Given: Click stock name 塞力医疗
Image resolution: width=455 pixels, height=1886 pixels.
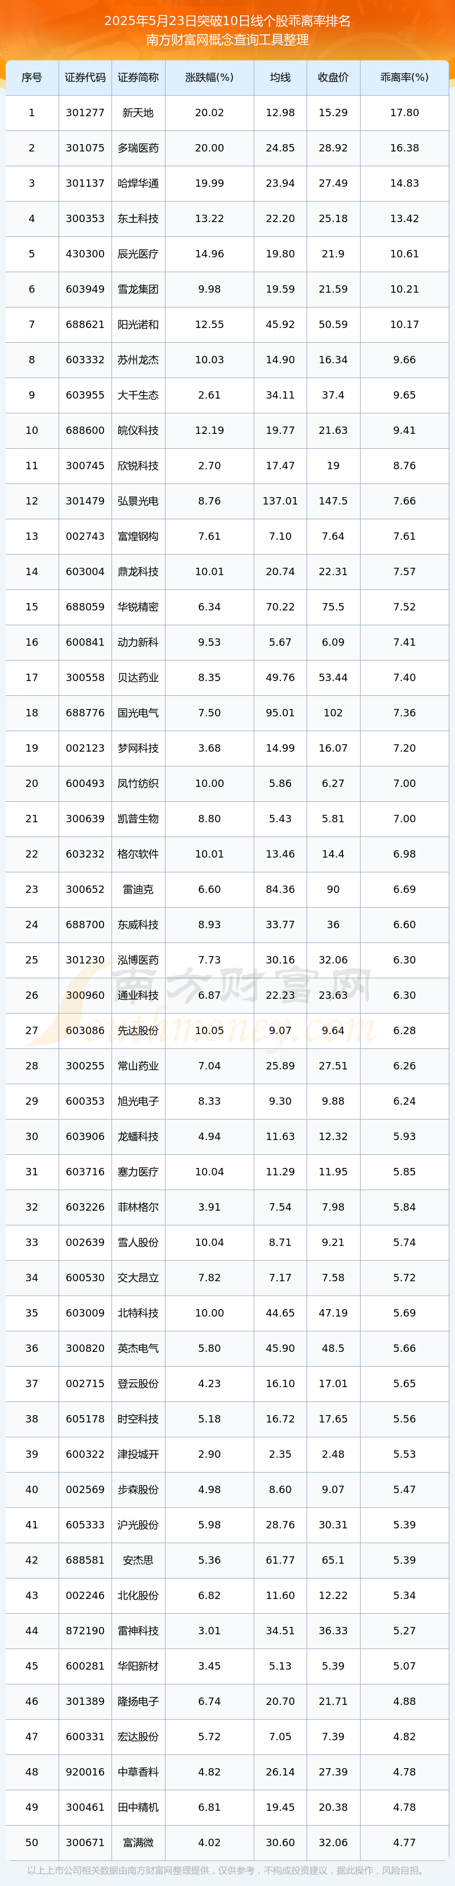Looking at the screenshot, I should click(138, 1172).
